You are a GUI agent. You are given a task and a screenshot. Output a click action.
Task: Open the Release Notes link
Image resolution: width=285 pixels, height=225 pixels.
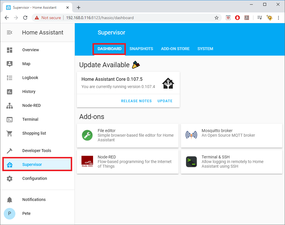[x=136, y=101]
